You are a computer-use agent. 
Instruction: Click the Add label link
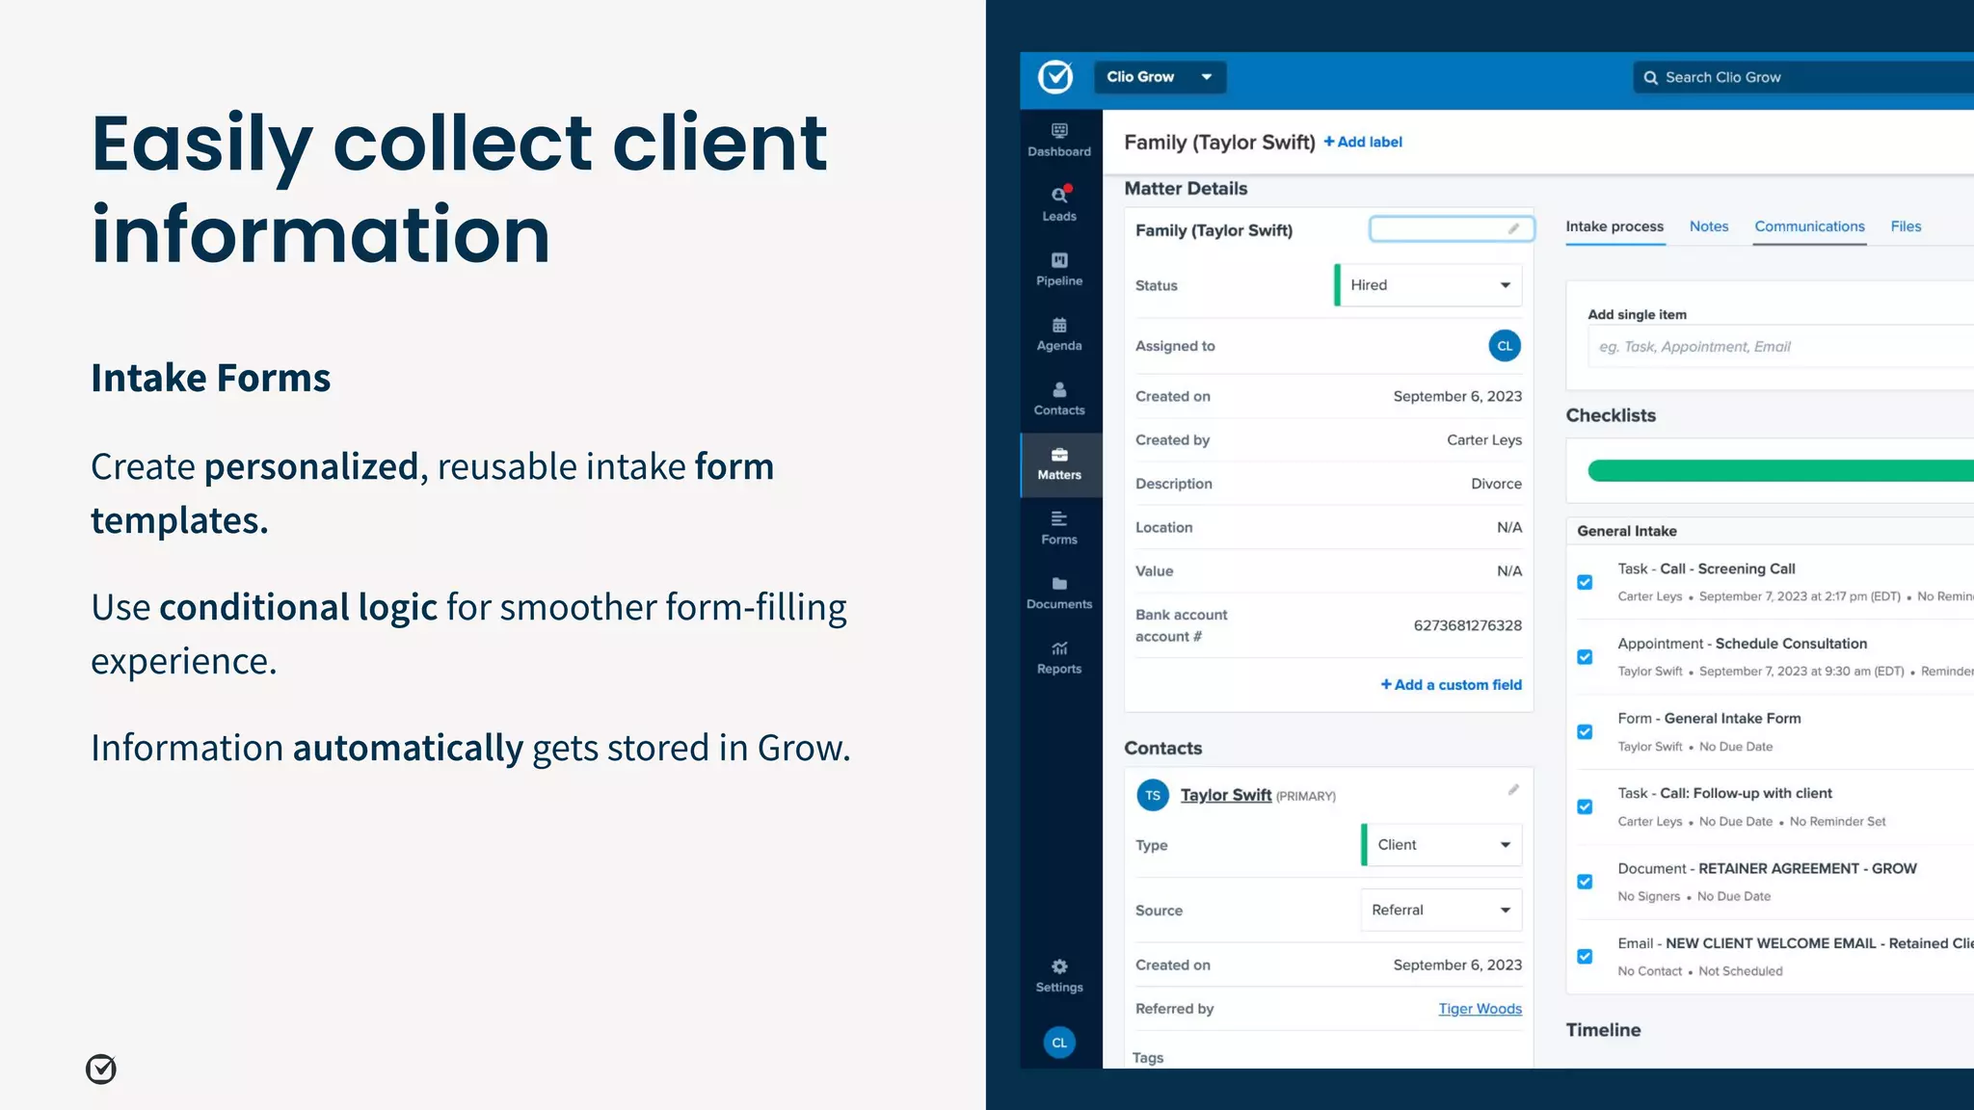click(x=1363, y=142)
